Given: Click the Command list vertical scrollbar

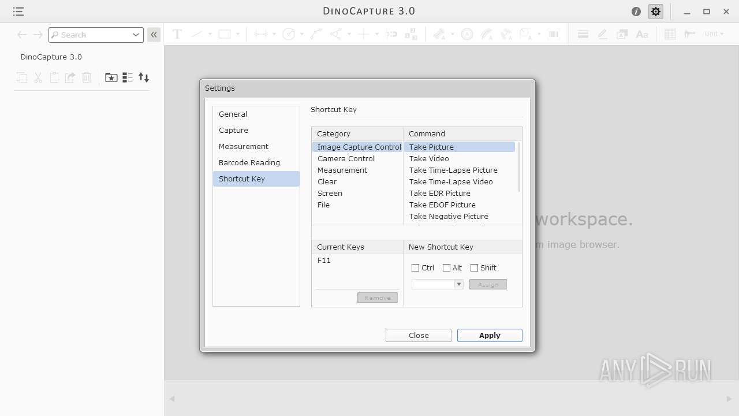Looking at the screenshot, I should pyautogui.click(x=519, y=167).
